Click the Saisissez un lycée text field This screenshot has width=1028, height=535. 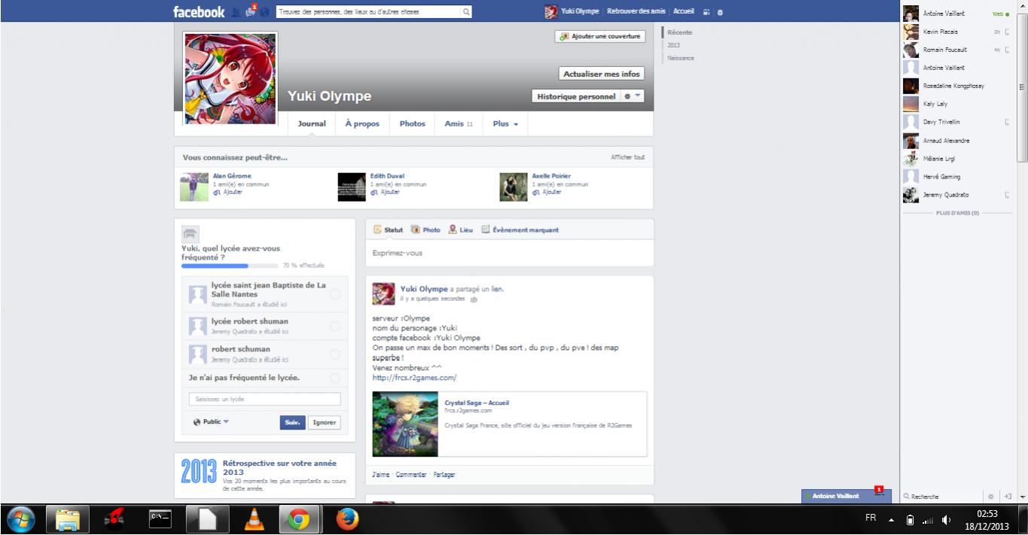(x=264, y=399)
